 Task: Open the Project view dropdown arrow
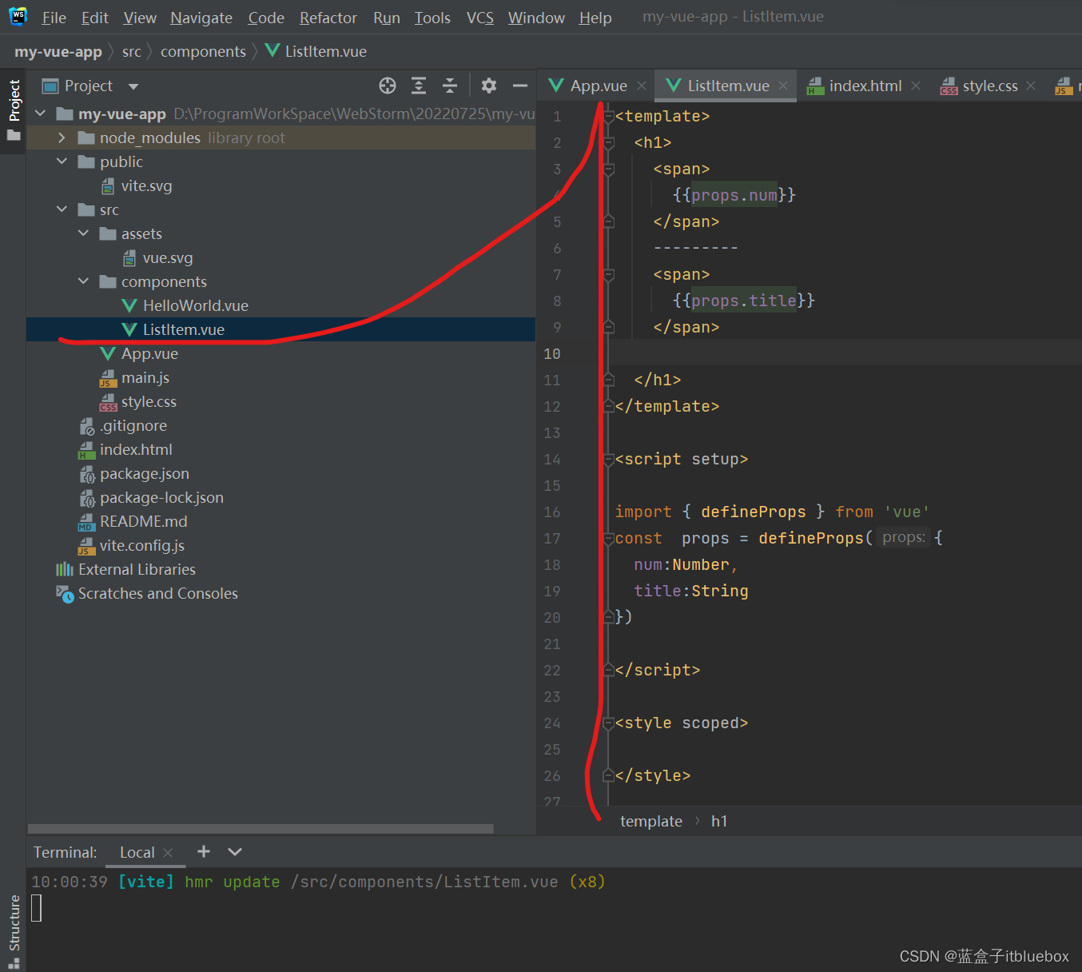133,86
